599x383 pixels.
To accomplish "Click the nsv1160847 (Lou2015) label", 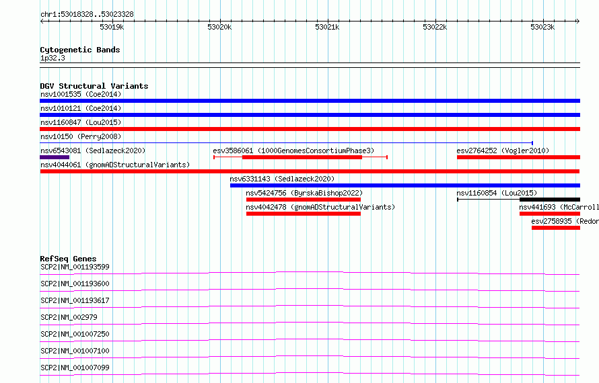I will (81, 122).
